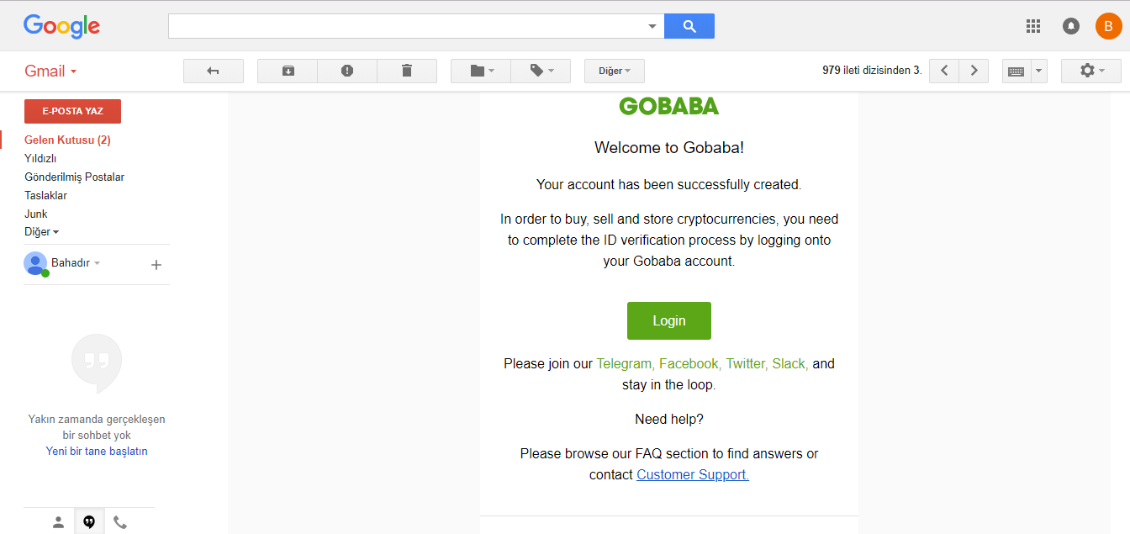Open Yıldızlı folder
Viewport: 1130px width, 534px height.
pyautogui.click(x=40, y=159)
